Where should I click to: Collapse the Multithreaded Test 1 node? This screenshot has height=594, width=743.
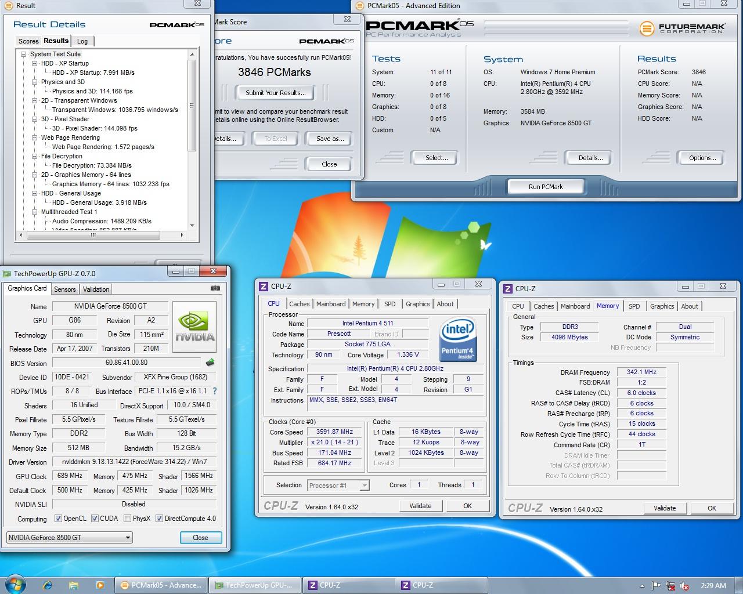point(35,212)
